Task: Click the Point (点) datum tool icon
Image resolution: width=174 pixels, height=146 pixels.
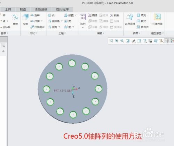Action: click(x=1, y=21)
